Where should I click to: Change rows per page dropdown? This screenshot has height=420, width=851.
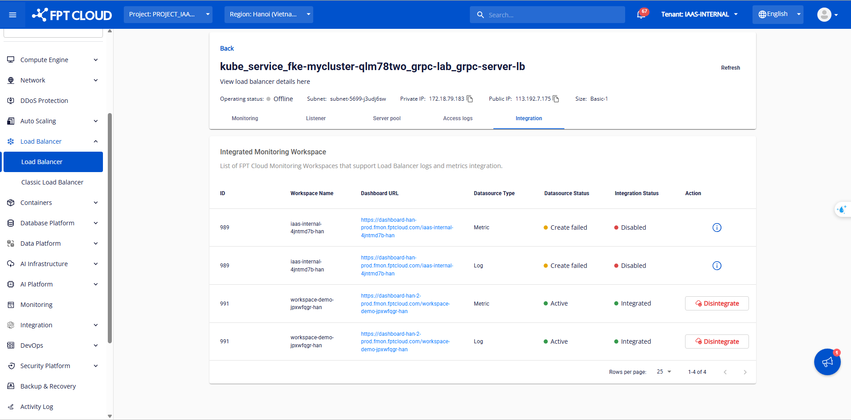[664, 372]
